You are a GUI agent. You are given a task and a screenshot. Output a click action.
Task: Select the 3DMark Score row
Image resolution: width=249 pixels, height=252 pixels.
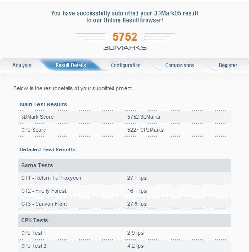(124, 117)
